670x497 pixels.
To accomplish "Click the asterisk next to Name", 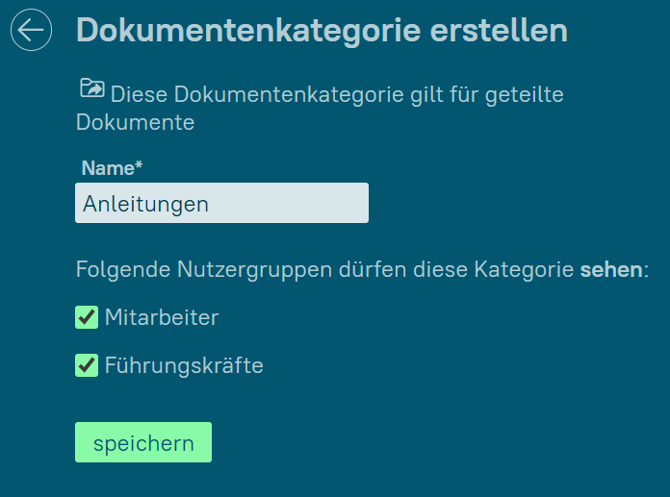I will pyautogui.click(x=139, y=166).
